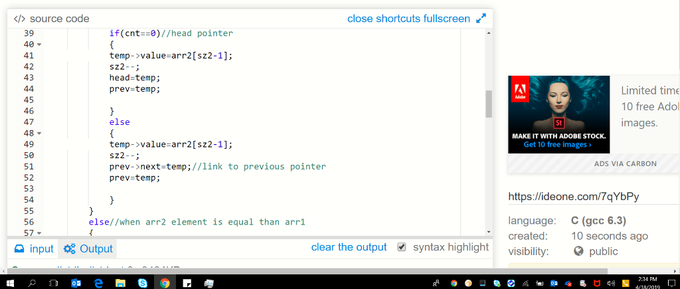Image resolution: width=680 pixels, height=289 pixels.
Task: Click the Chrome icon in the system tray
Action: pos(454,284)
